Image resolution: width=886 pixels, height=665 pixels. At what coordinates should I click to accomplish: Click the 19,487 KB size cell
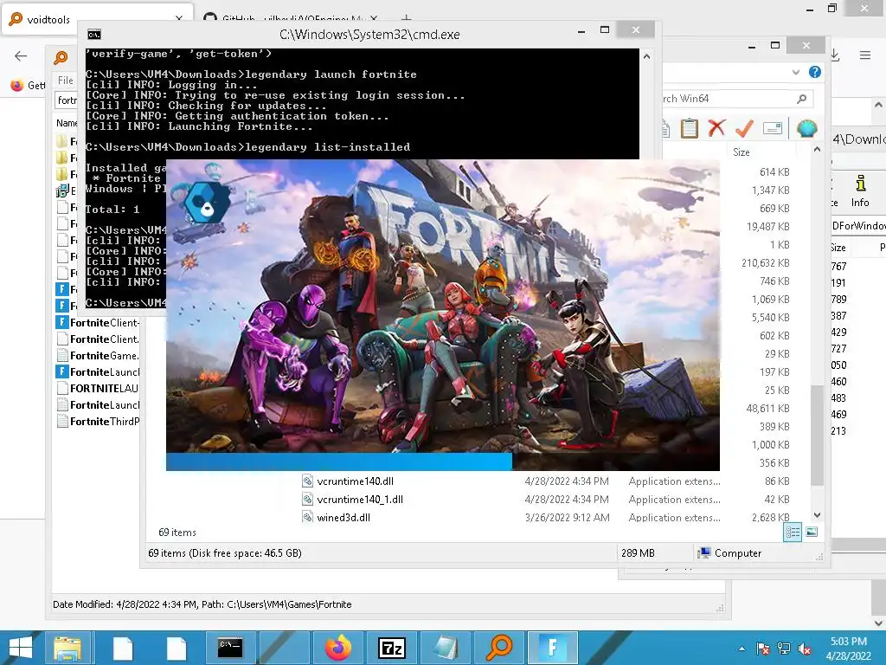(768, 227)
